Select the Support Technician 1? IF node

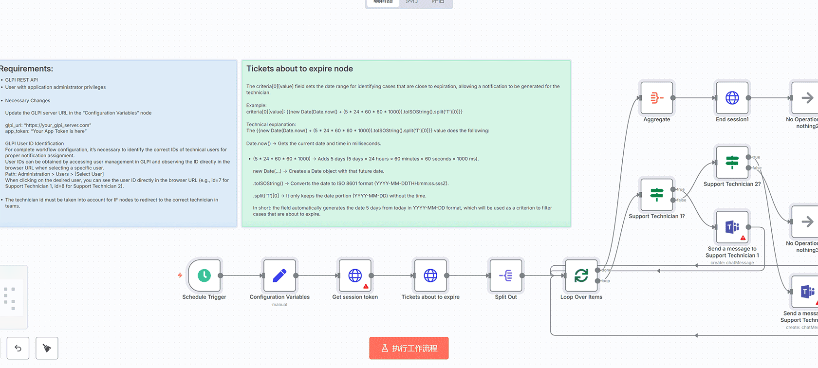click(656, 195)
